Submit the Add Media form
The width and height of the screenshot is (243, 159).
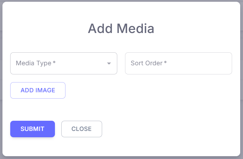point(32,129)
